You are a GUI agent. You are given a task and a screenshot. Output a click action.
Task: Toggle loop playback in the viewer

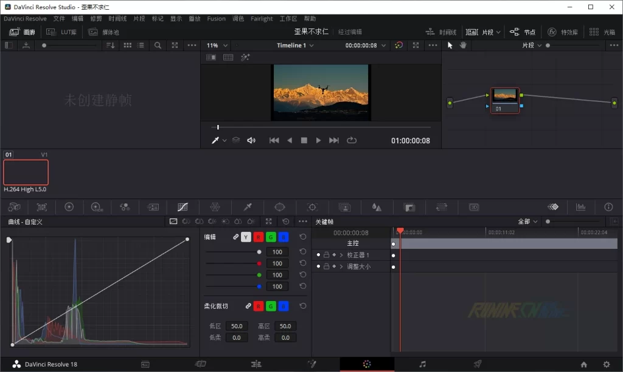(x=352, y=140)
